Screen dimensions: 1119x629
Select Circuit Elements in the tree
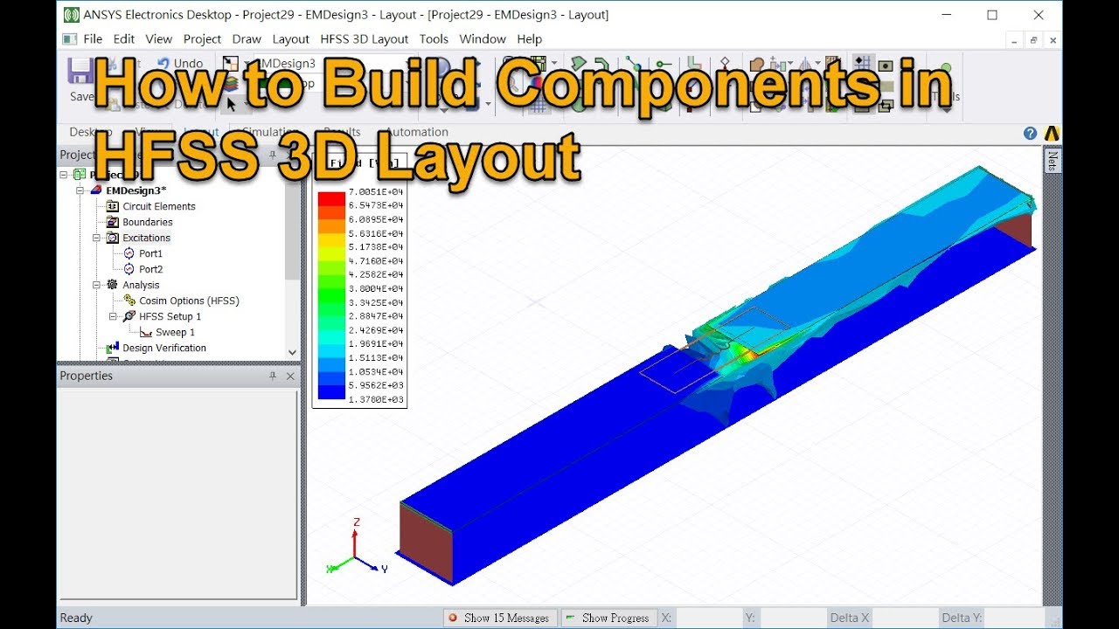pyautogui.click(x=159, y=206)
